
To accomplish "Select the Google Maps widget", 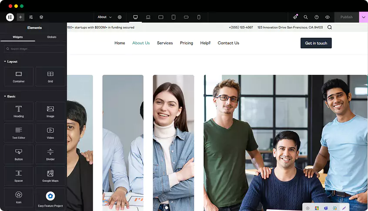I will pyautogui.click(x=50, y=176).
